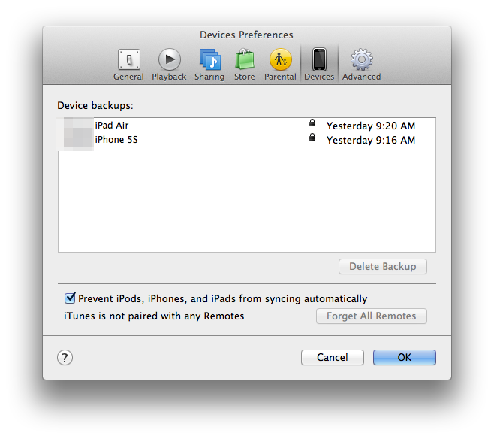
Task: Select the Devices preferences tab
Action: pyautogui.click(x=319, y=65)
